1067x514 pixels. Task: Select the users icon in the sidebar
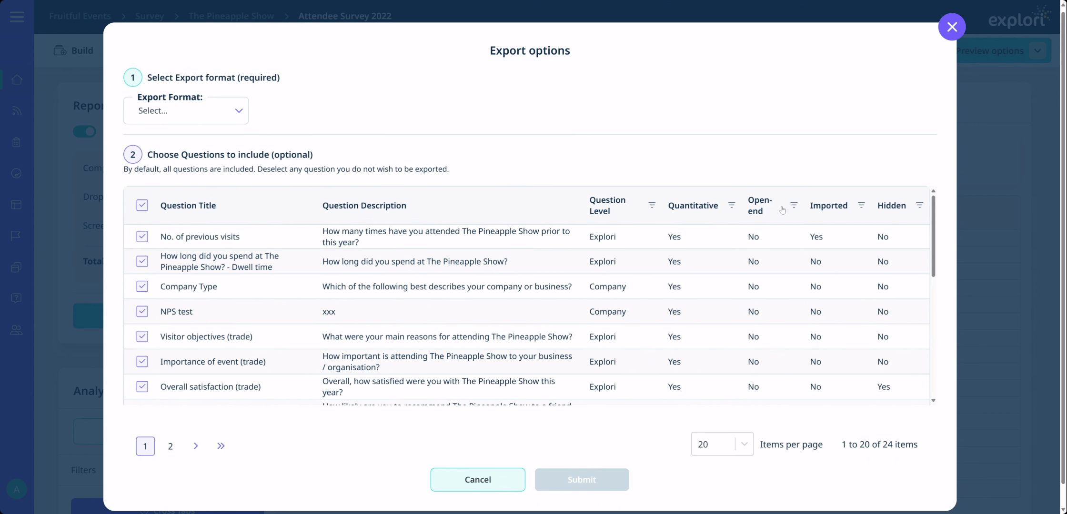coord(16,330)
